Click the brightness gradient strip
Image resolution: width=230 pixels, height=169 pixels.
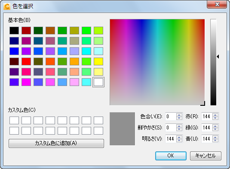coord(213,62)
